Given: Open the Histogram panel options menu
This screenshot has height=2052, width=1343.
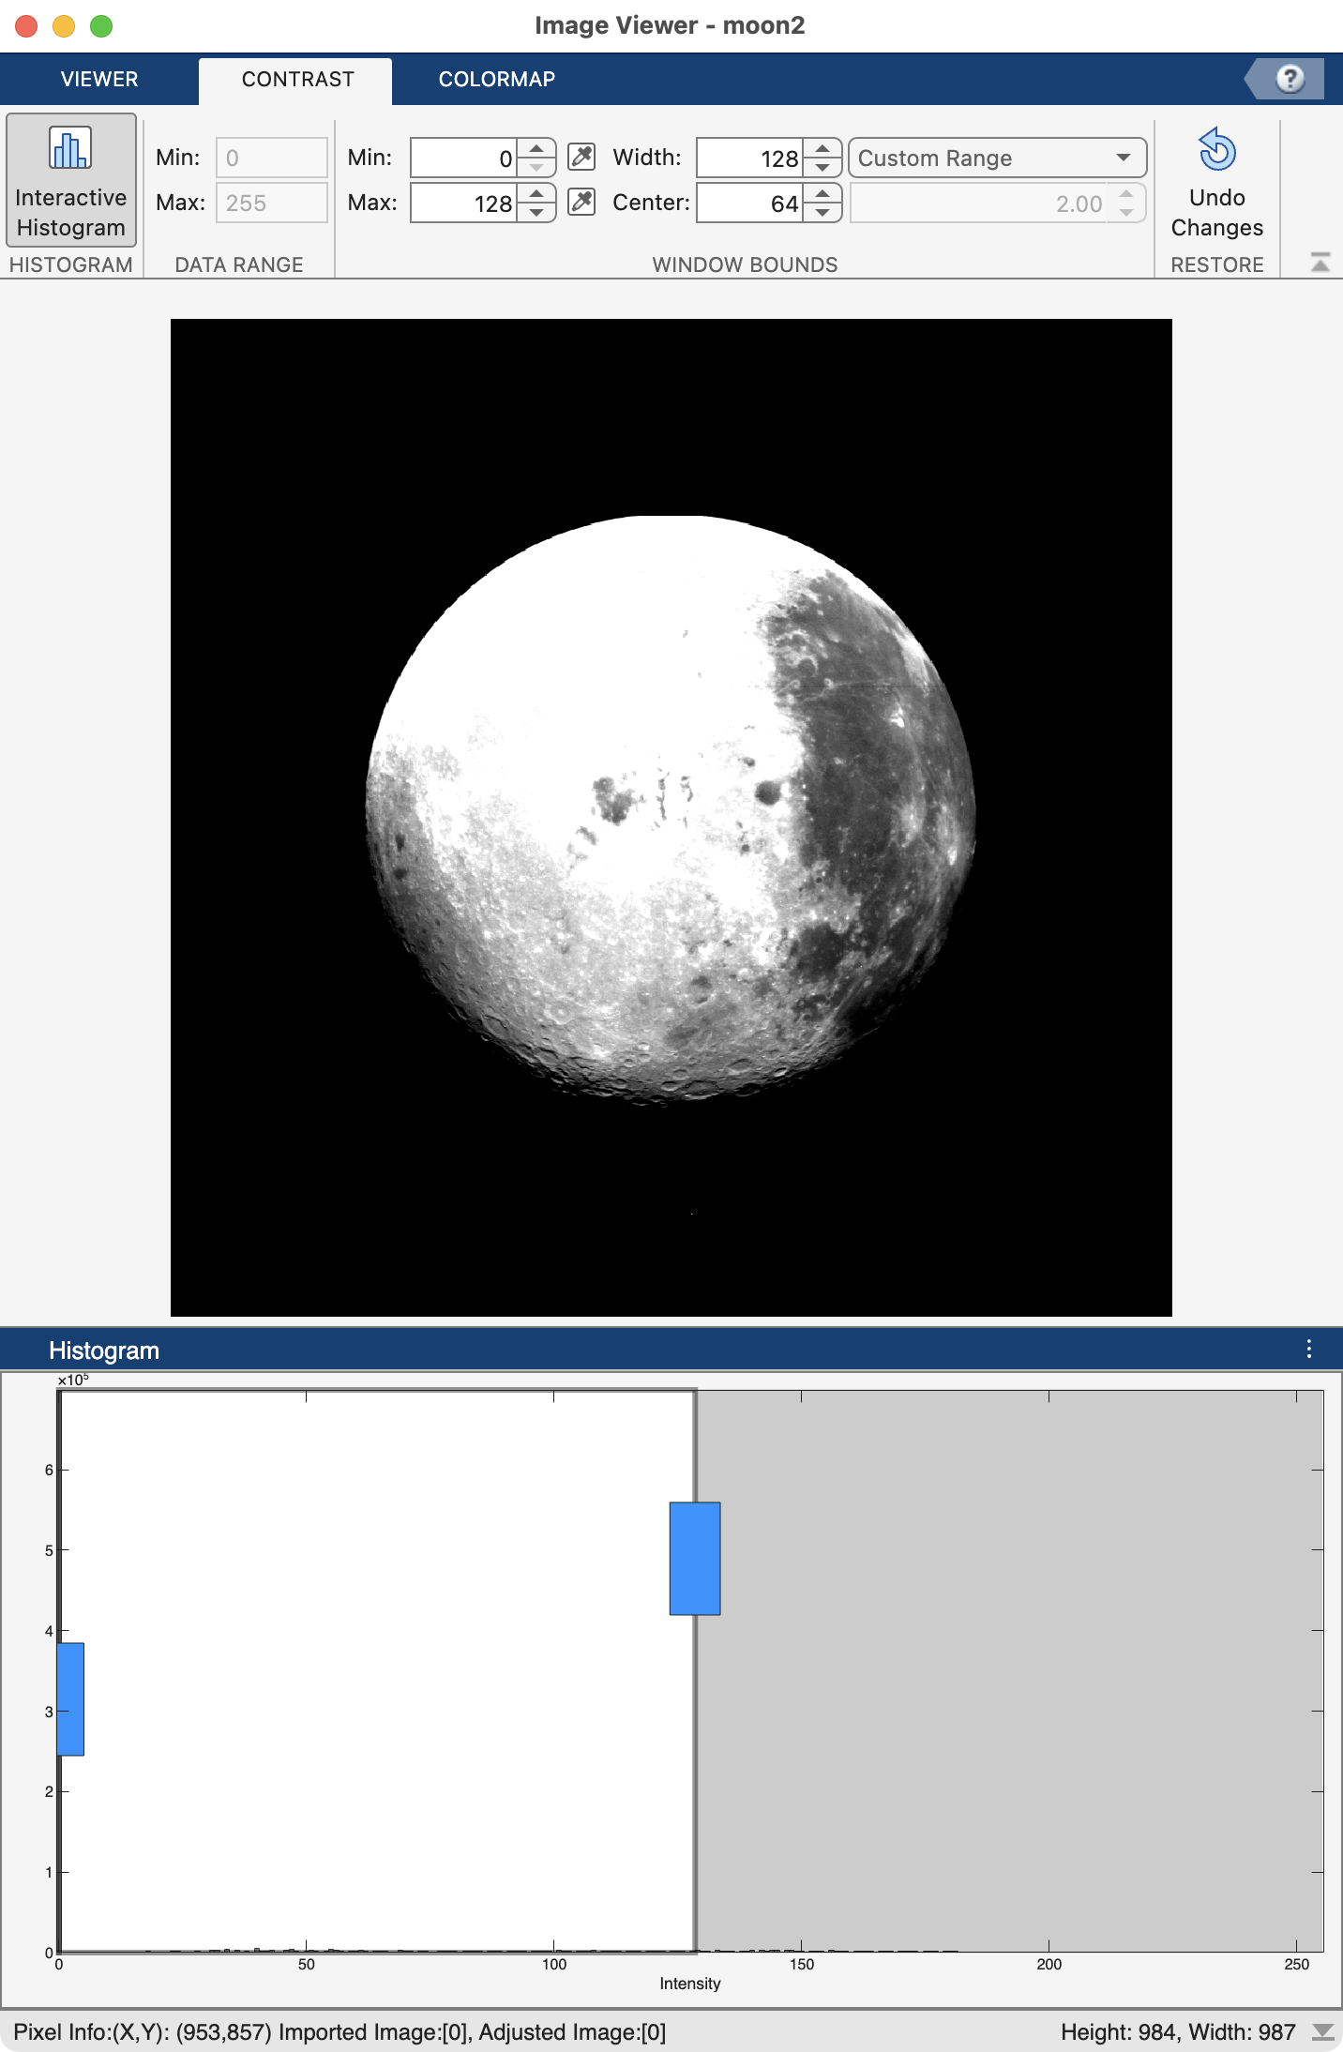Looking at the screenshot, I should pos(1308,1350).
